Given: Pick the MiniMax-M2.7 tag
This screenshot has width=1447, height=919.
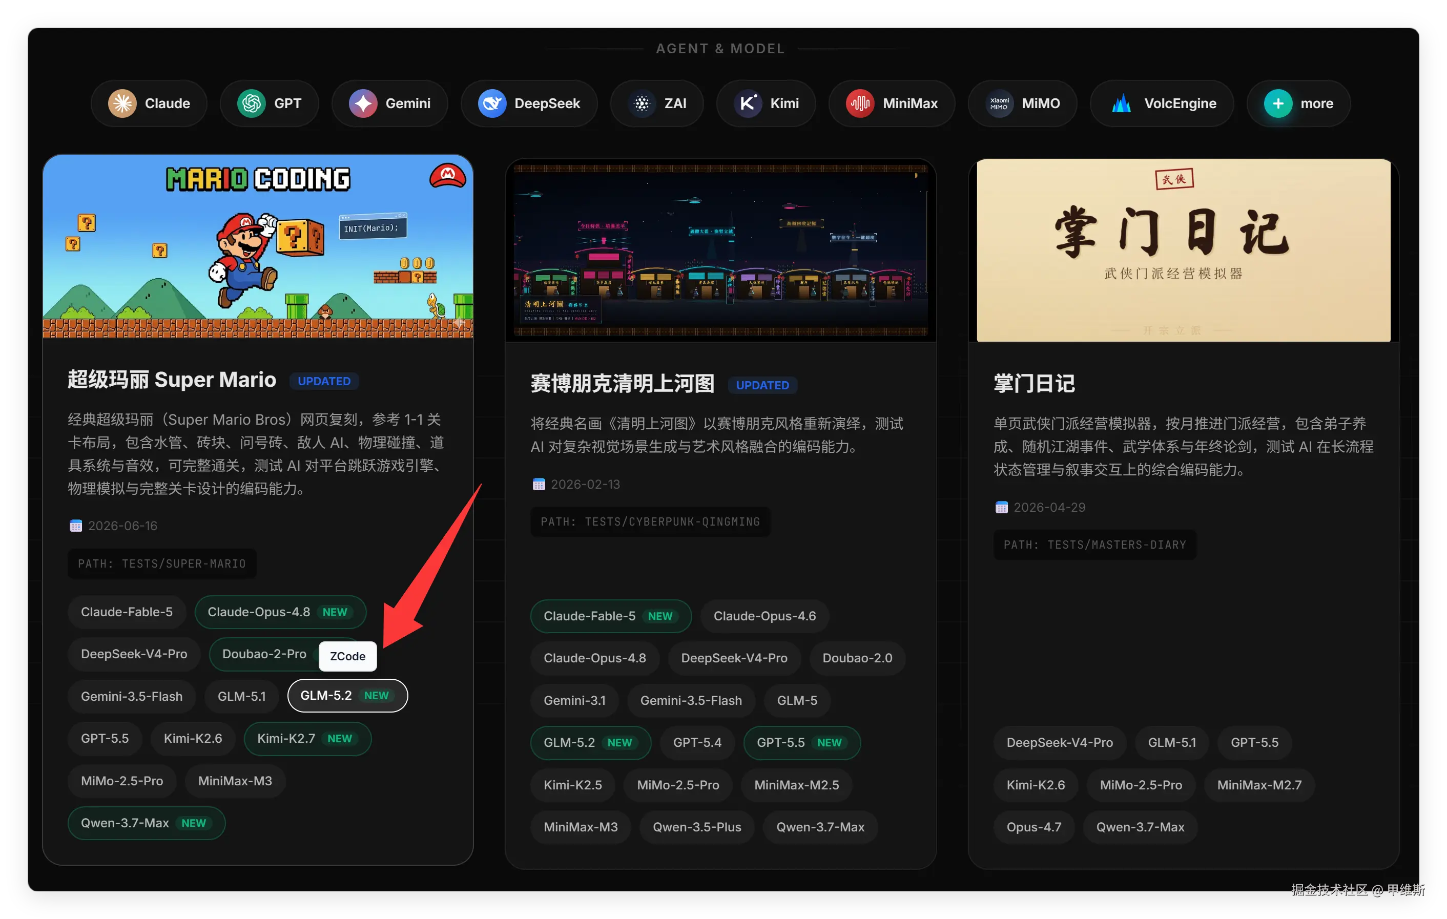Looking at the screenshot, I should (x=1259, y=785).
